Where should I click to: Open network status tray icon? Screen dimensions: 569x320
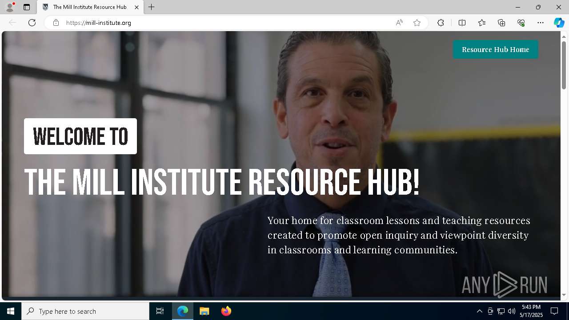(x=501, y=311)
